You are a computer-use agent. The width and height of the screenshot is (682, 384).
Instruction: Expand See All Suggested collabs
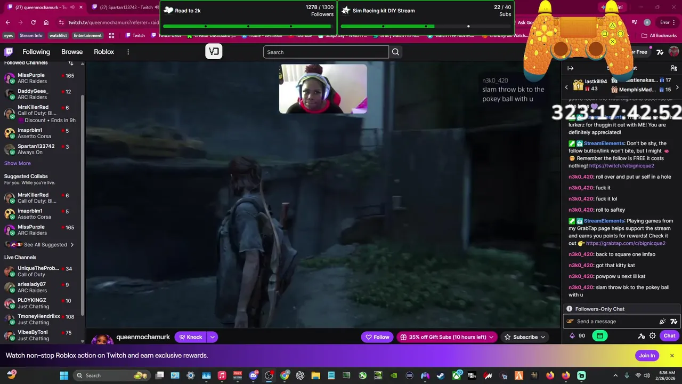[45, 245]
